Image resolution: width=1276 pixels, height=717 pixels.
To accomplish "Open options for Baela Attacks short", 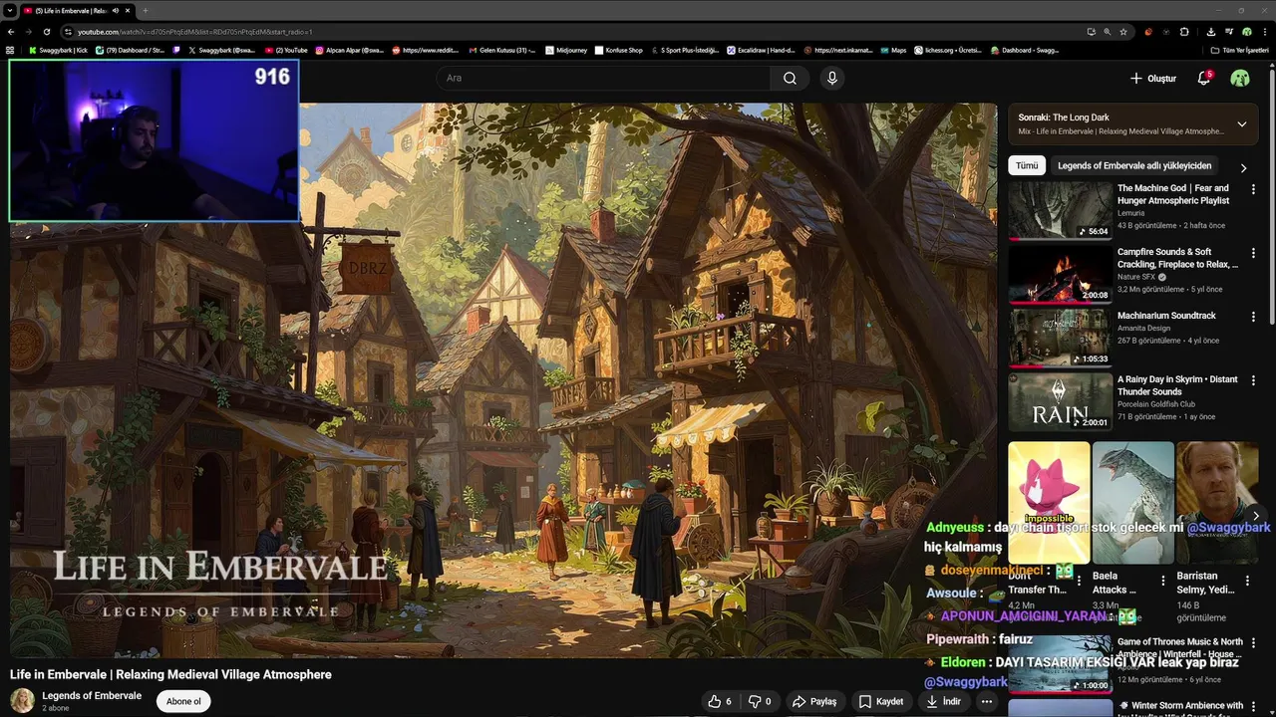I will tap(1162, 580).
